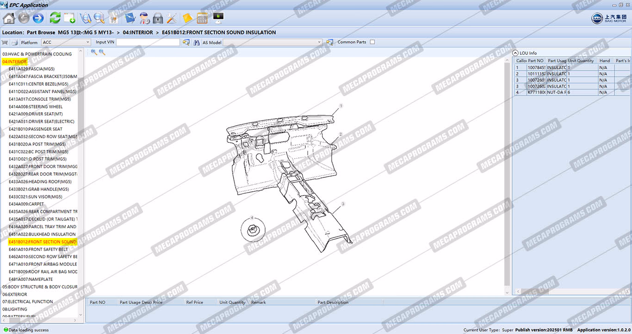This screenshot has width=632, height=334.
Task: Click the Part NO column header in LOU table
Action: 536,61
